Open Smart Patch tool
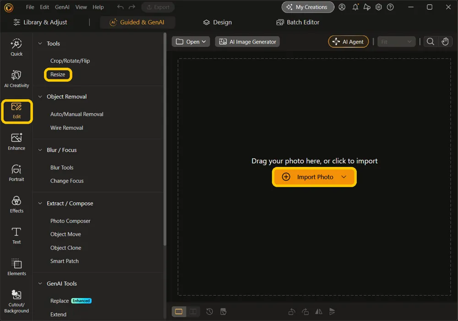Viewport: 458px width, 321px height. [x=64, y=261]
